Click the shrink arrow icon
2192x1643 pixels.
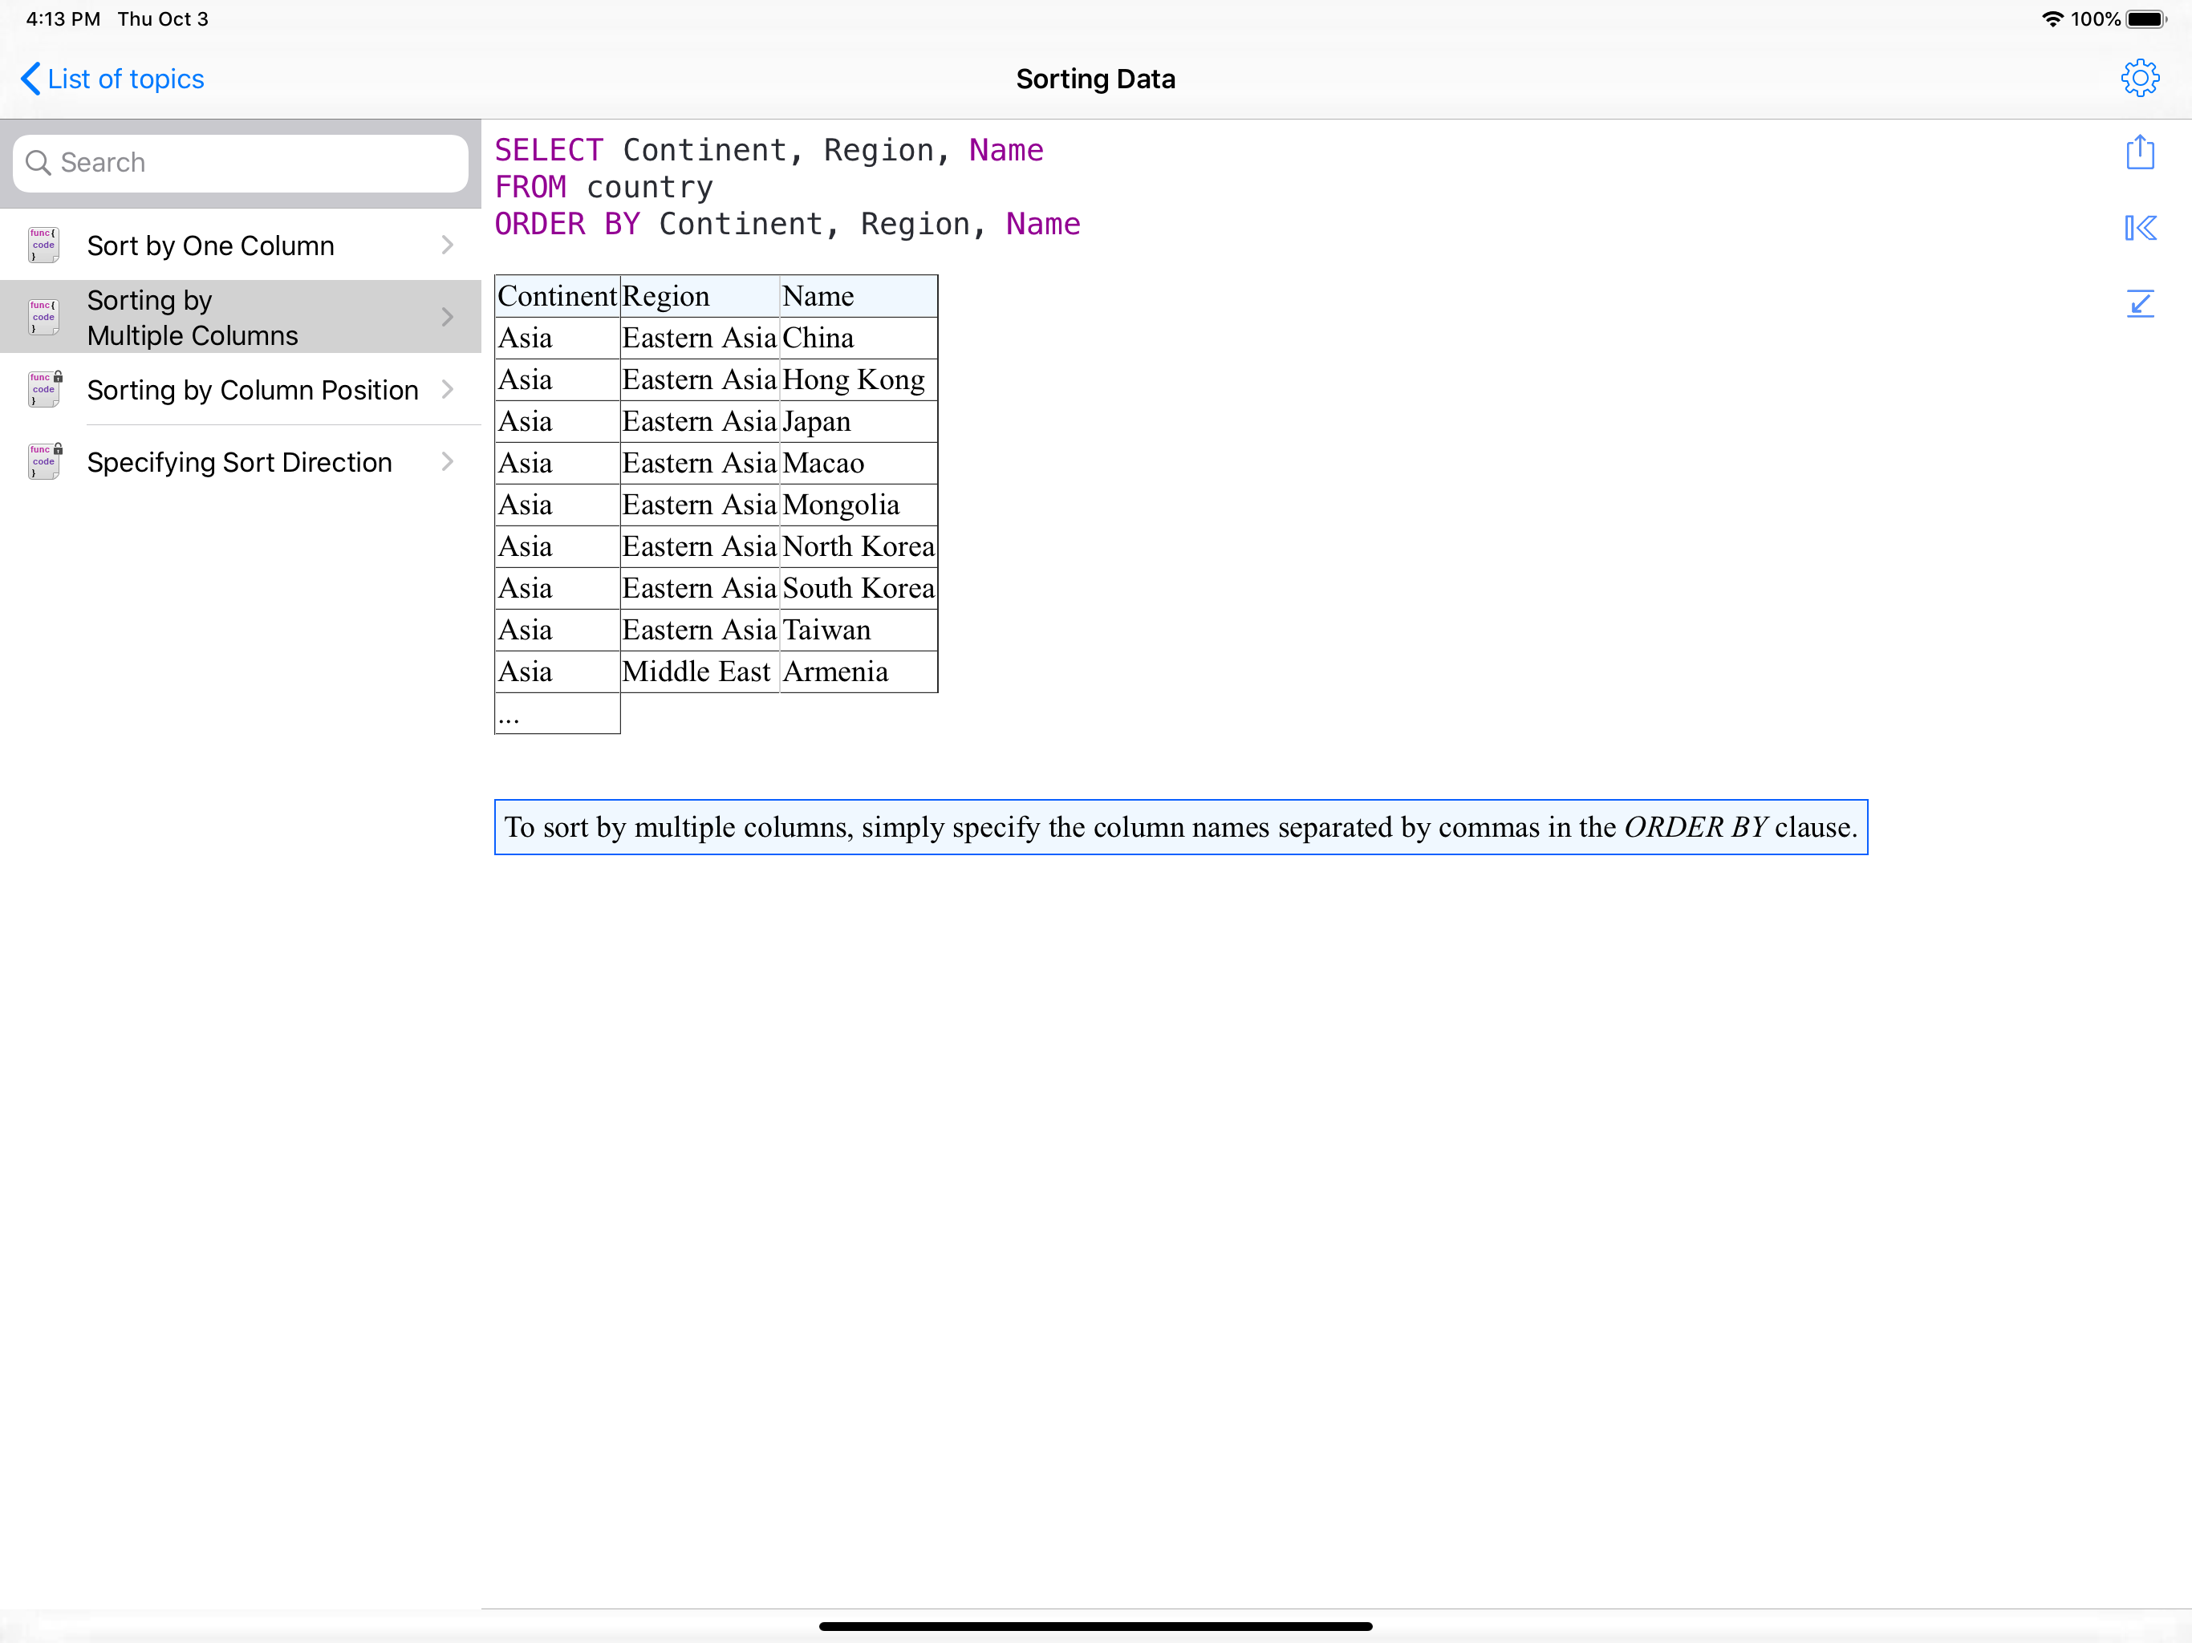(x=2140, y=303)
